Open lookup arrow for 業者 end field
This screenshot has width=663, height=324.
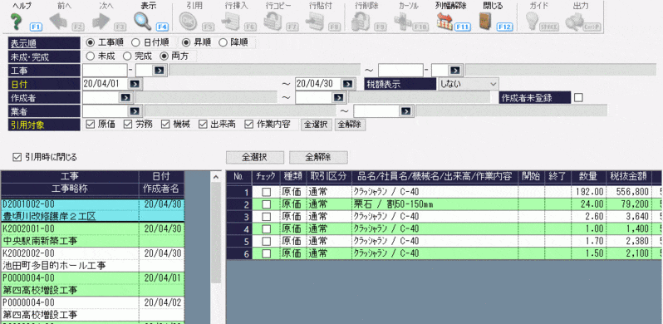pos(405,110)
